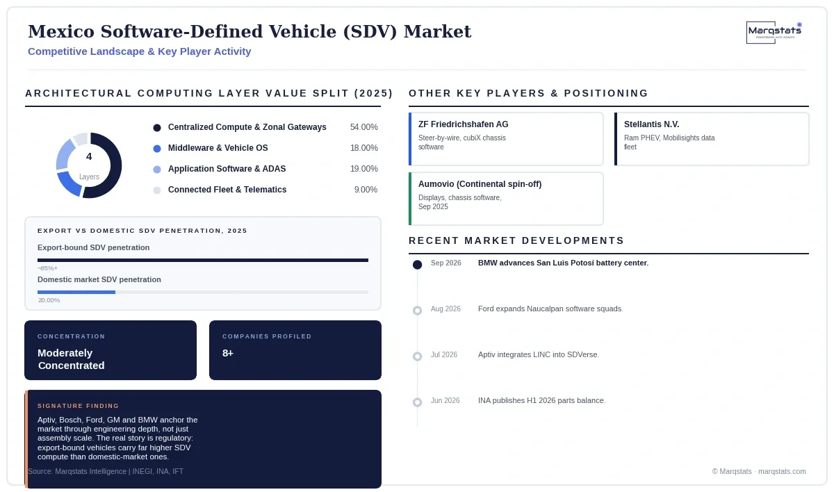Click the 18.00% value
Image resolution: width=834 pixels, height=492 pixels.
[x=364, y=148]
